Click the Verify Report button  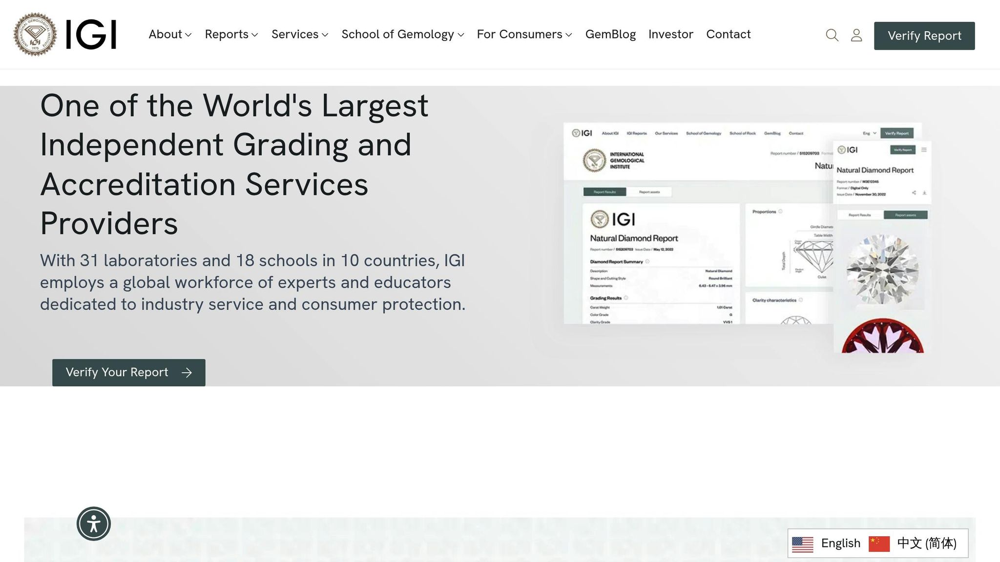click(924, 35)
